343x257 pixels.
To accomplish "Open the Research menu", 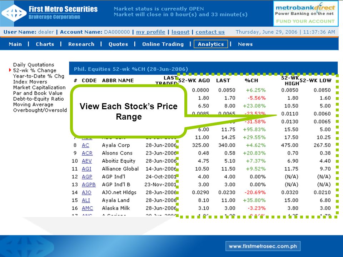I will pyautogui.click(x=81, y=44).
